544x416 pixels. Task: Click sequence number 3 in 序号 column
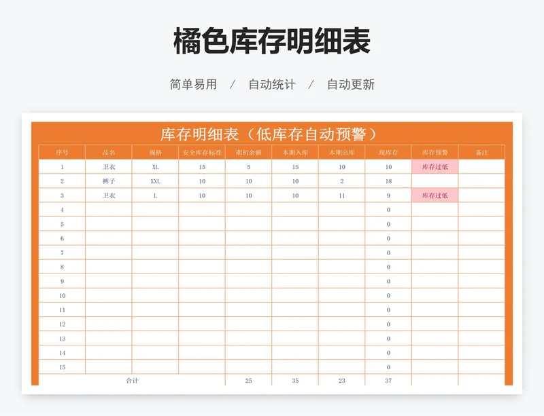point(62,195)
